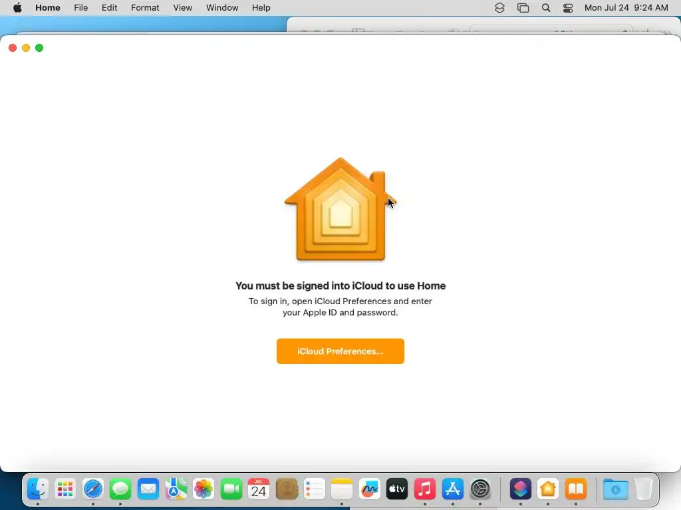
Task: Open iCloud Preferences button
Action: [340, 351]
